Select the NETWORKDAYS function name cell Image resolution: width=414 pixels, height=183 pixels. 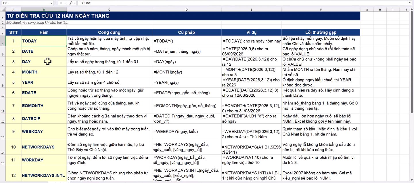coord(44,147)
